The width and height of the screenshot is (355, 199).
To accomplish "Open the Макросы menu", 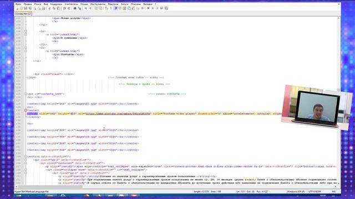I will [x=113, y=4].
